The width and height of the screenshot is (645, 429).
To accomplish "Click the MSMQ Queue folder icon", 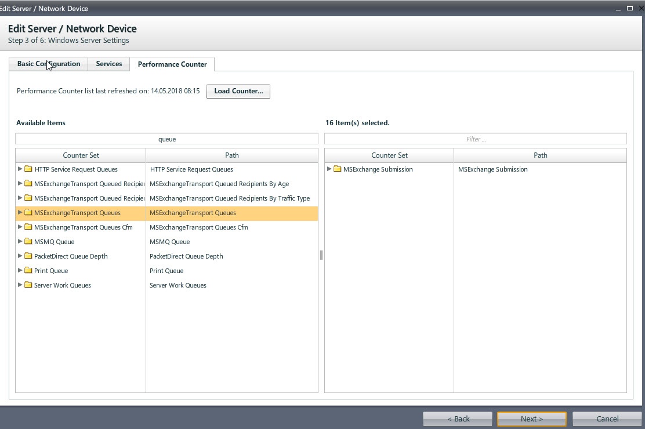I will click(28, 242).
